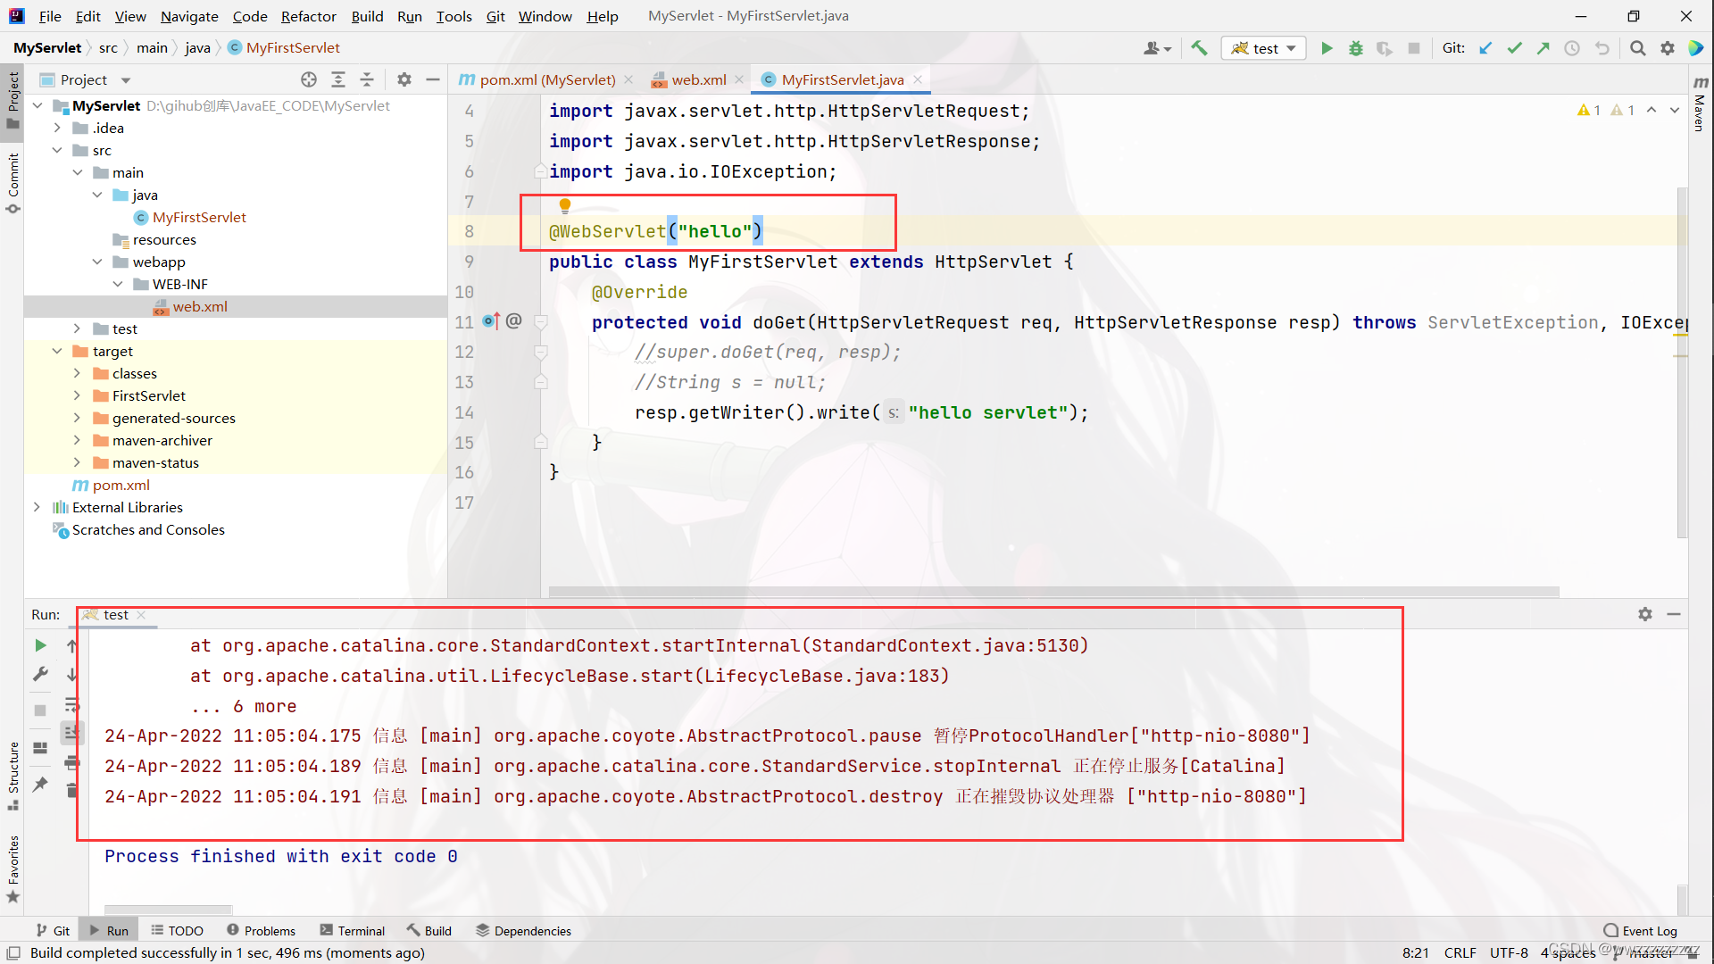Git update project arrow icon

point(1485,48)
